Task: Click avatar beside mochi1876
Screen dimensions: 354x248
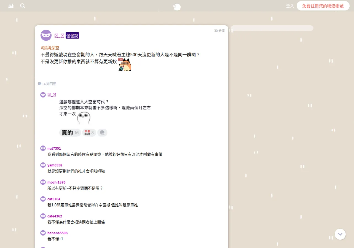Action: [43, 182]
